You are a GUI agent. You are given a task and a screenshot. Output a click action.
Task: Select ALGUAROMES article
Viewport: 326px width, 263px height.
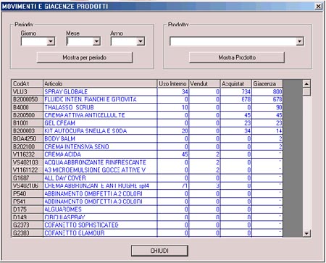pos(100,209)
